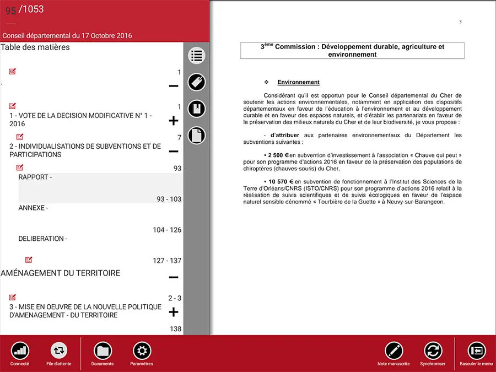This screenshot has width=496, height=372.
Task: Click the page number 95 field
Action: pyautogui.click(x=10, y=10)
